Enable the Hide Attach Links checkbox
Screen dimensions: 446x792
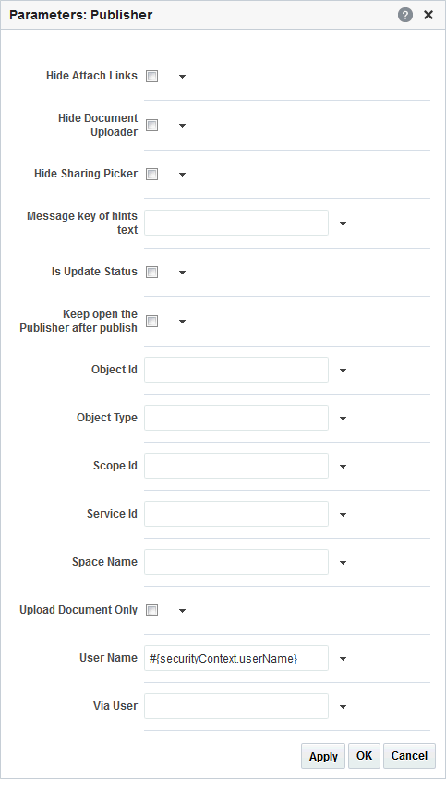pos(151,77)
